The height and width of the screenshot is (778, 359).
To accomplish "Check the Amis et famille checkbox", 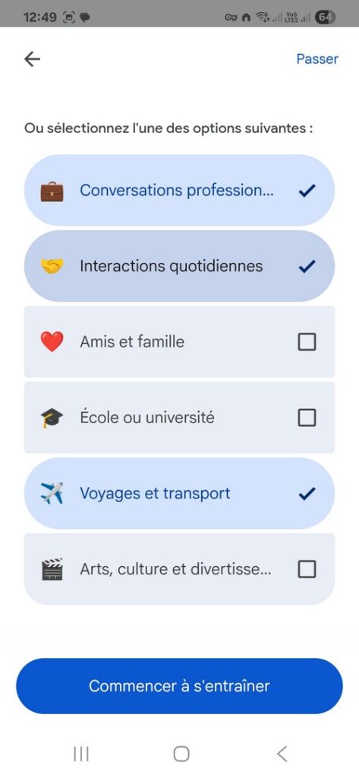I will pos(307,342).
